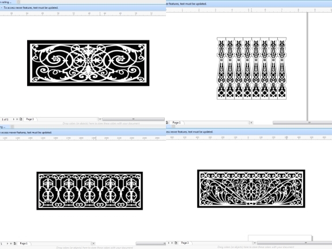Open the Page 1 tab in the top-right window

tap(176, 123)
